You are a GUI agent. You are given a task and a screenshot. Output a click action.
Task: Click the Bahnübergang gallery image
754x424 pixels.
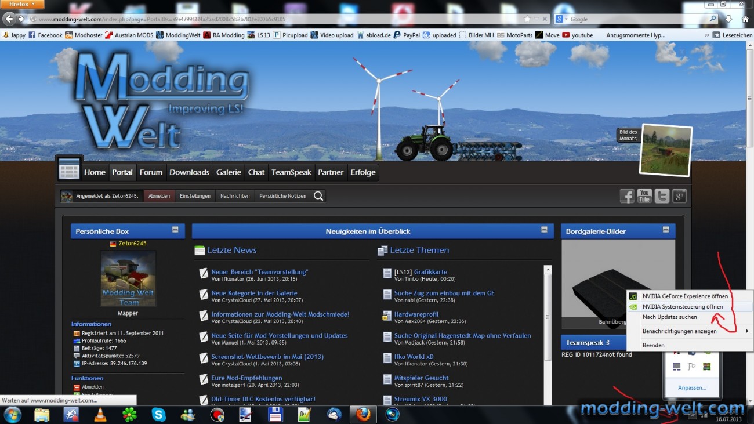pyautogui.click(x=618, y=284)
